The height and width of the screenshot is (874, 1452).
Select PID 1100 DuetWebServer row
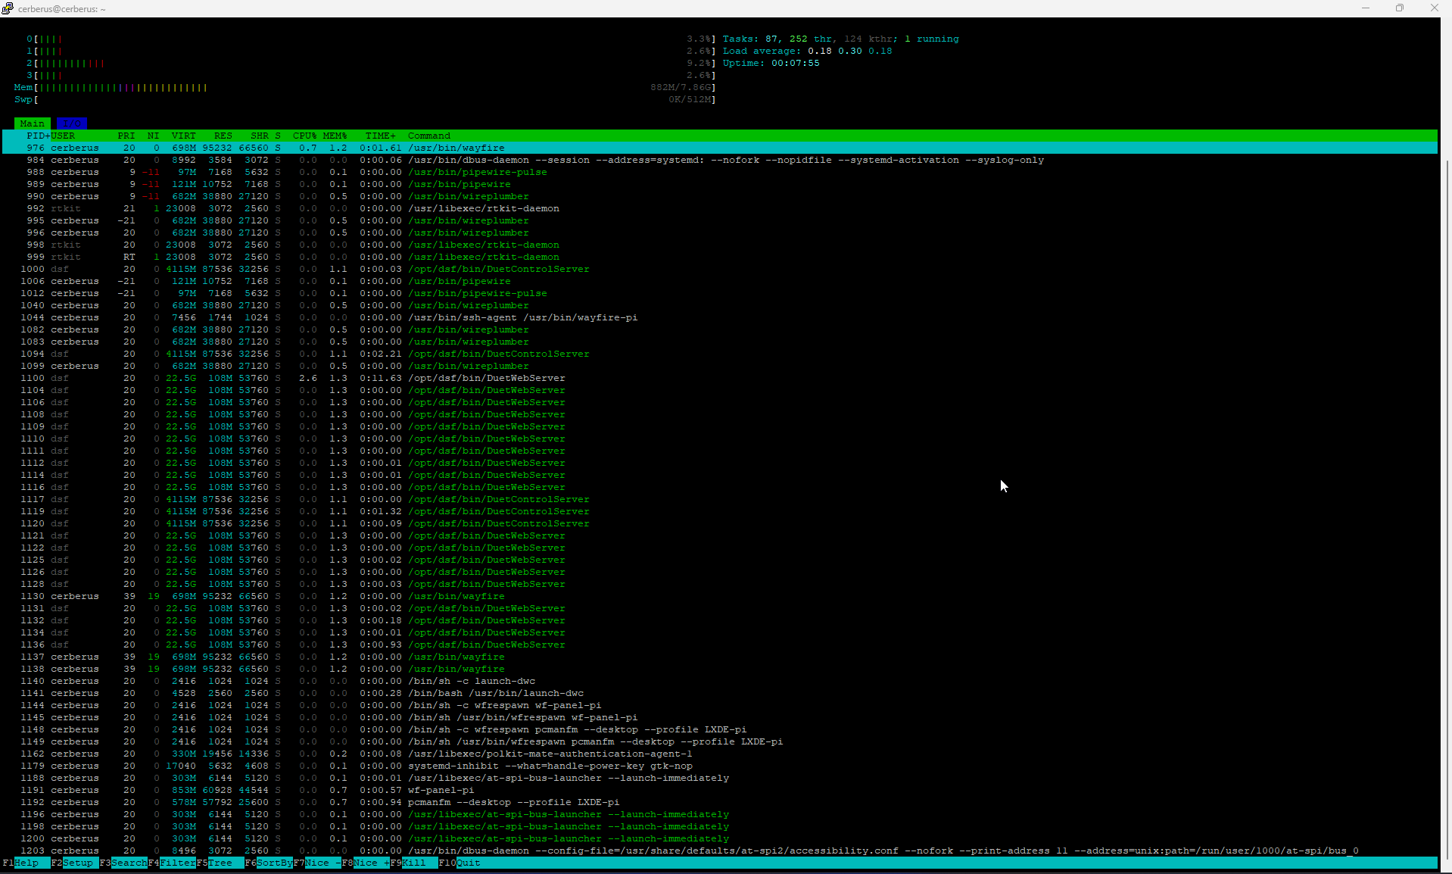[719, 378]
